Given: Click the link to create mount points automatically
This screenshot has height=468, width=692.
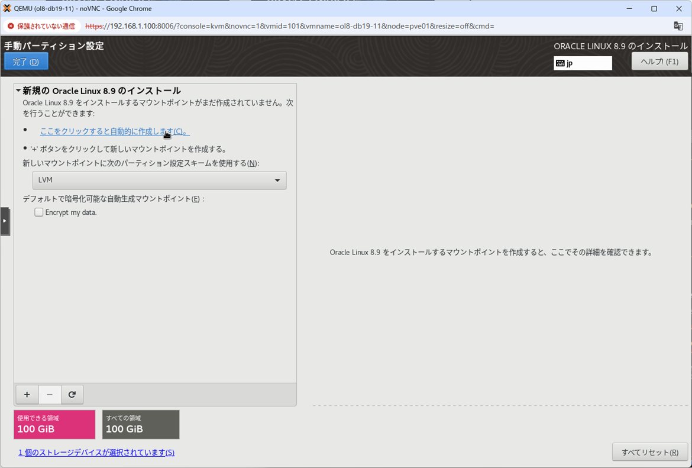Looking at the screenshot, I should pyautogui.click(x=115, y=131).
